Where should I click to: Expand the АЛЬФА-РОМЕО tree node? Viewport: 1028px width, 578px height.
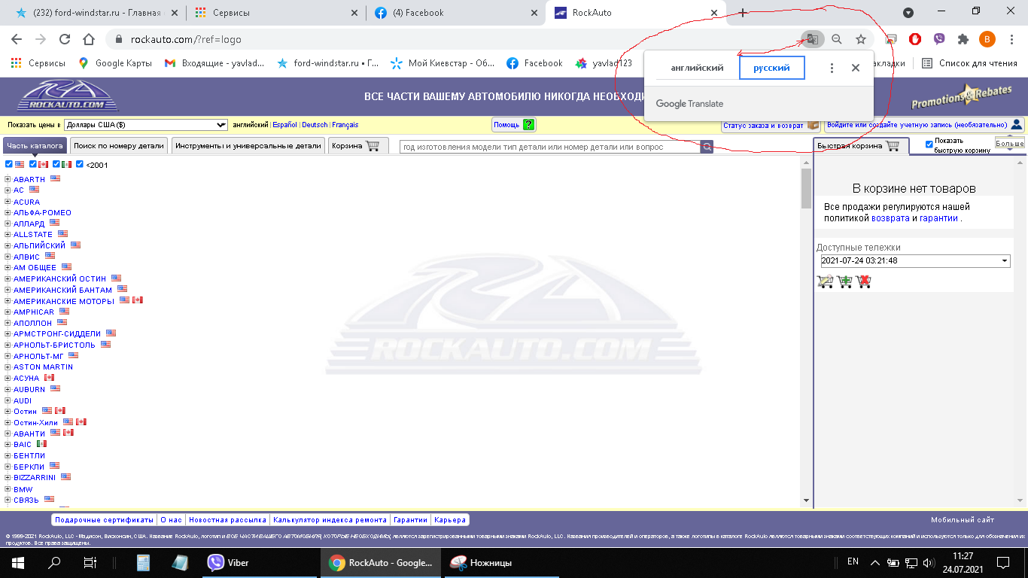tap(8, 212)
